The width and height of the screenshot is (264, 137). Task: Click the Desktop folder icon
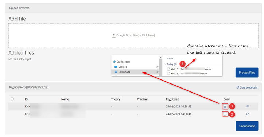116,67
